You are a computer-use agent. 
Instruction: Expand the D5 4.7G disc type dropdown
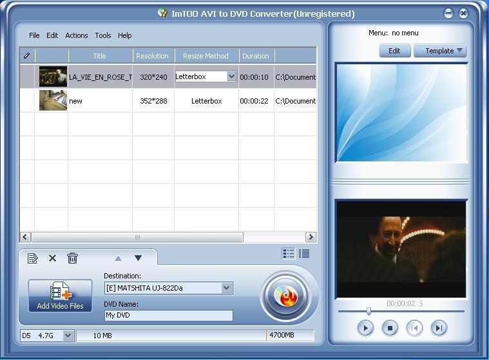(x=68, y=336)
